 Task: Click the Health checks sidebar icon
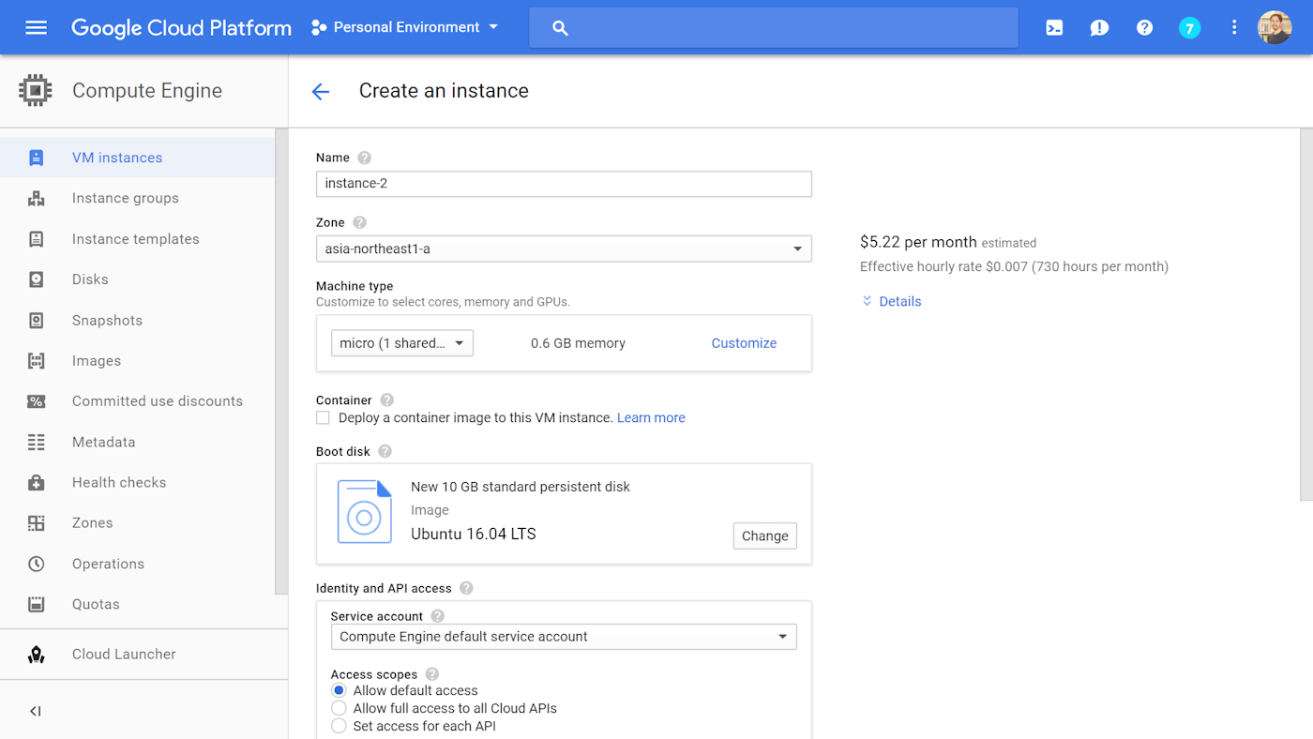(36, 483)
